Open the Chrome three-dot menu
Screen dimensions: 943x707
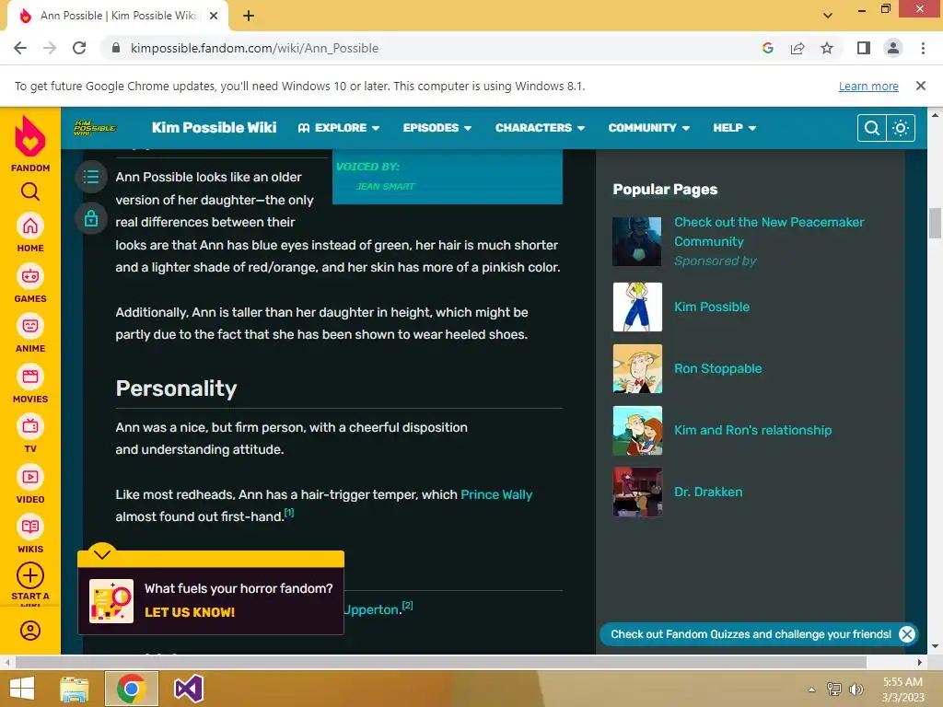[923, 48]
